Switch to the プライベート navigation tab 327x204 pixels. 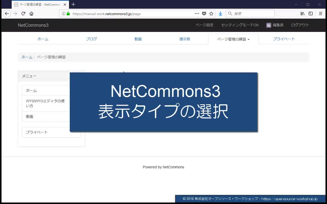(284, 39)
